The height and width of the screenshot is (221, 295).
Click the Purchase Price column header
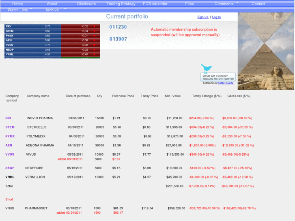123,96
